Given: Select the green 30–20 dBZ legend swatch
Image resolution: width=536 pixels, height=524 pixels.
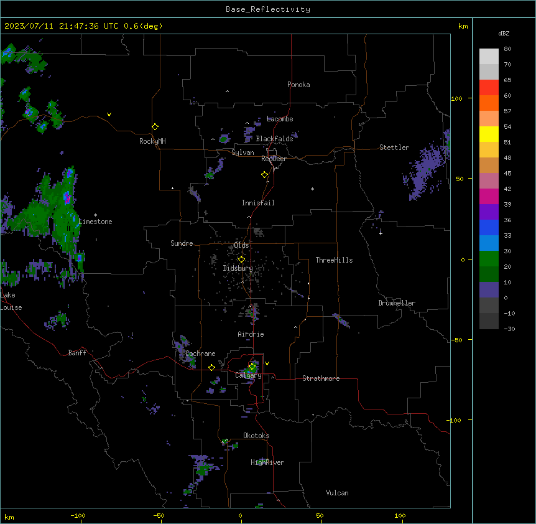Looking at the screenshot, I should coord(489,259).
